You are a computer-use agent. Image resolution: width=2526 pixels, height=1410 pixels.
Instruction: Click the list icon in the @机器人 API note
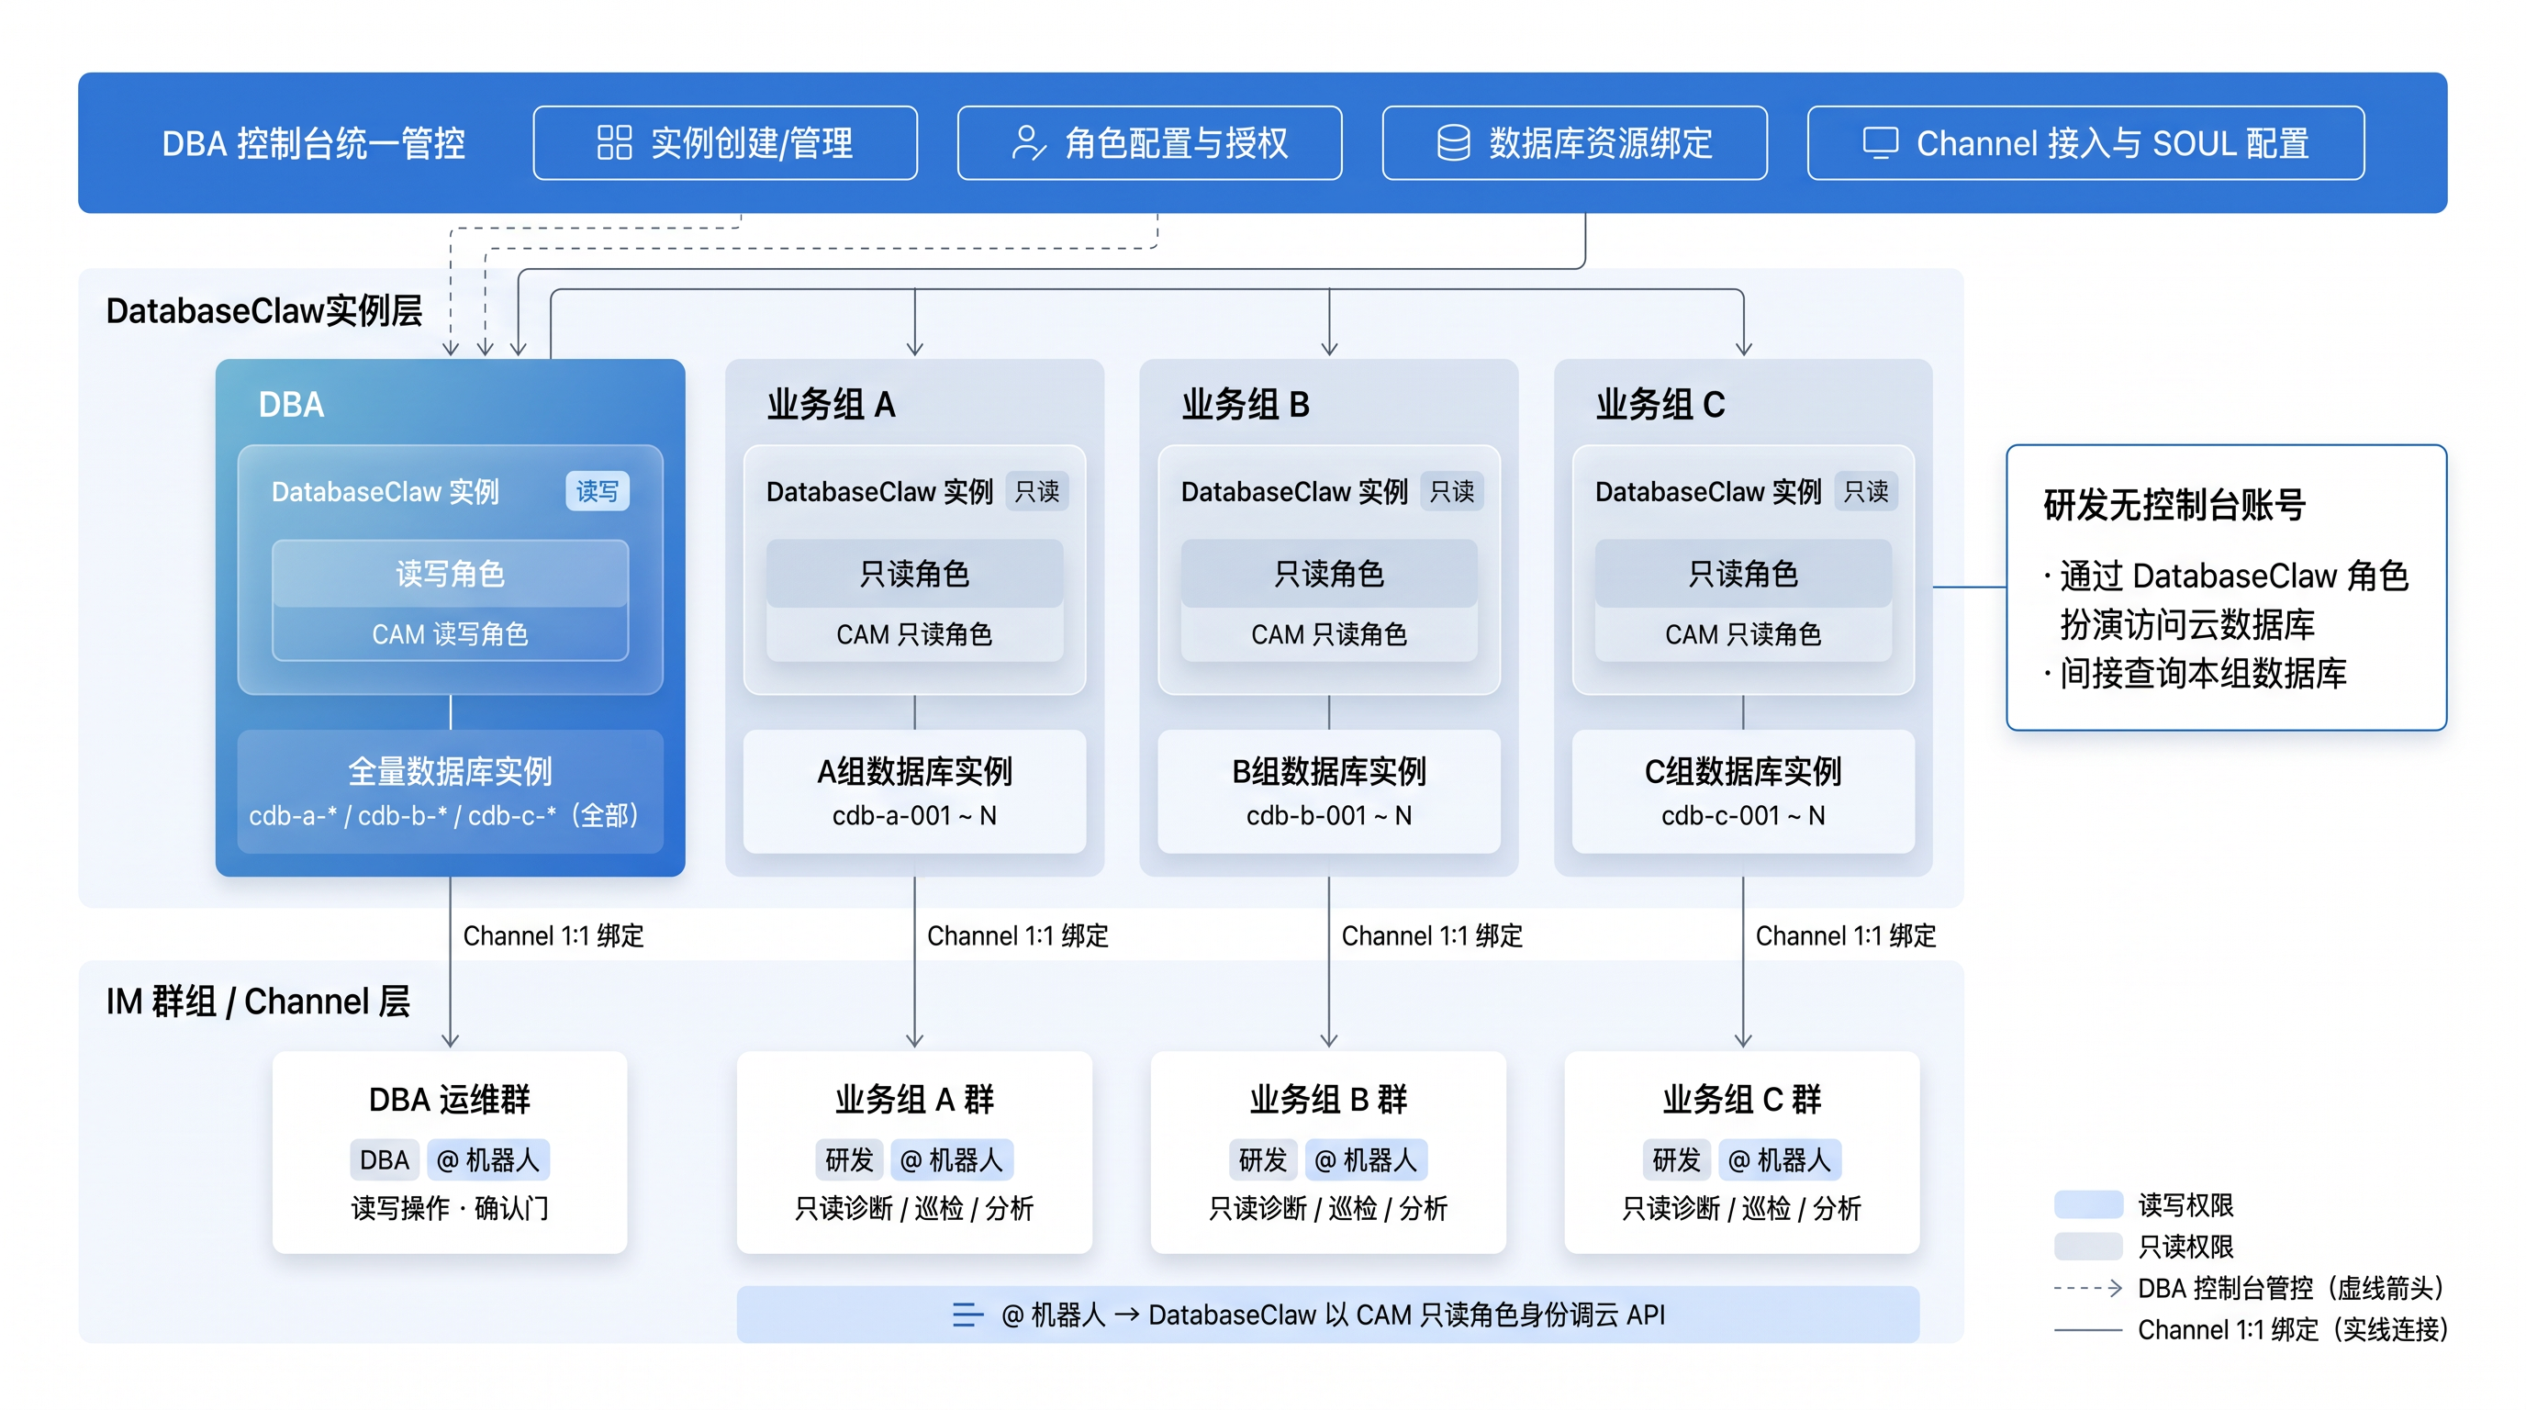tap(967, 1315)
